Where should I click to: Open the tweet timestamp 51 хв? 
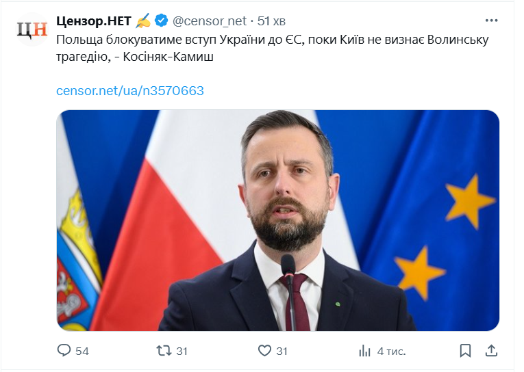pyautogui.click(x=273, y=21)
